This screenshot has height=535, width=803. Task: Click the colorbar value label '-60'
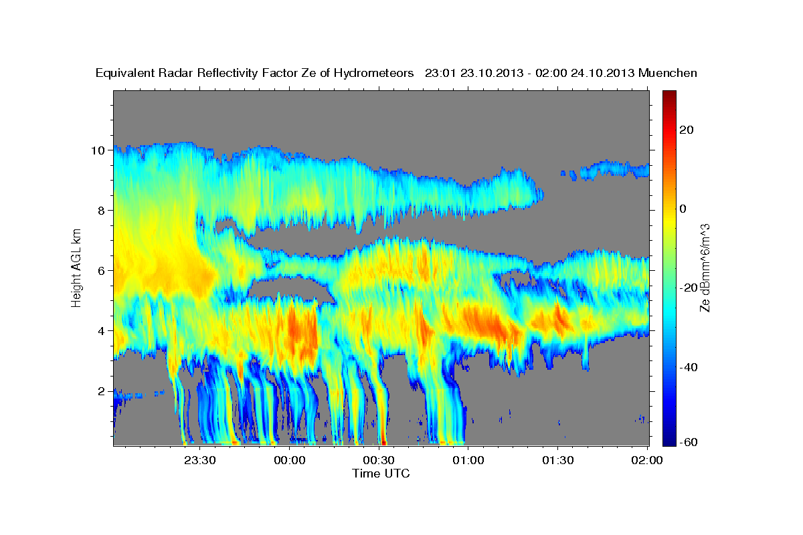coord(688,441)
